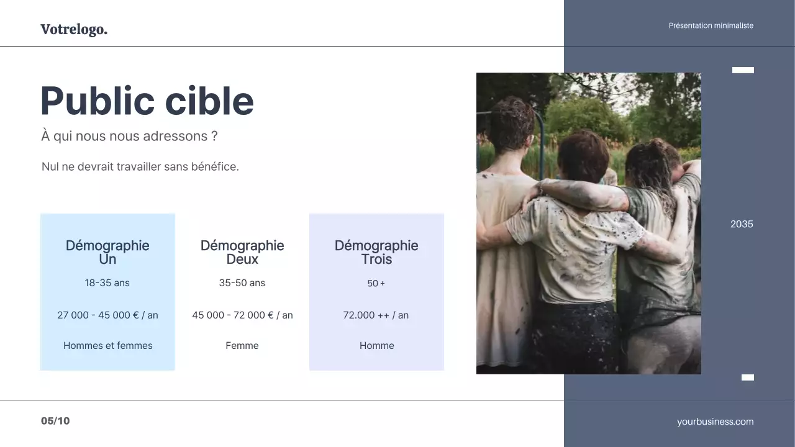Select the Démographie Un card
The width and height of the screenshot is (795, 447).
pyautogui.click(x=107, y=292)
